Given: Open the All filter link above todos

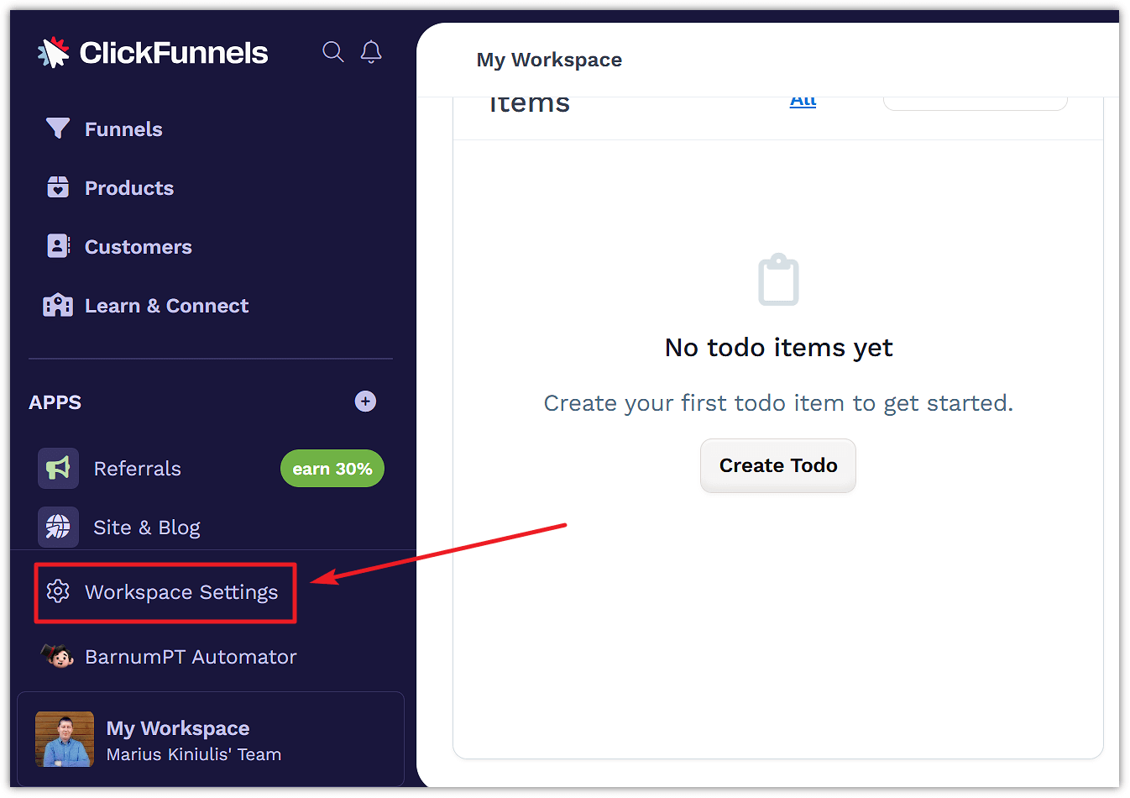Looking at the screenshot, I should (803, 98).
